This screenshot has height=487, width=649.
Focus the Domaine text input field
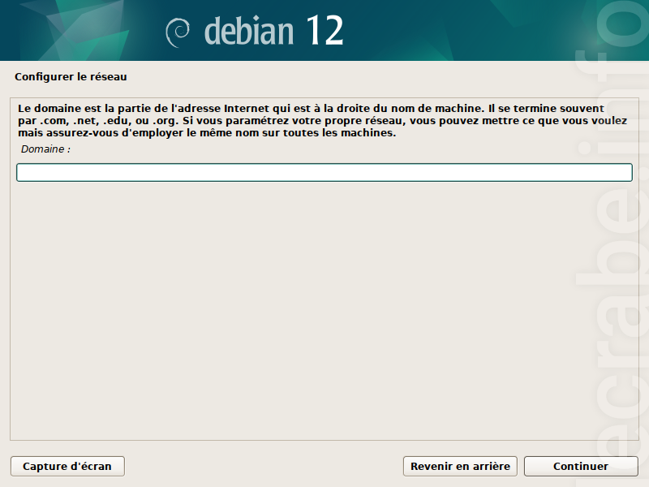pyautogui.click(x=324, y=172)
